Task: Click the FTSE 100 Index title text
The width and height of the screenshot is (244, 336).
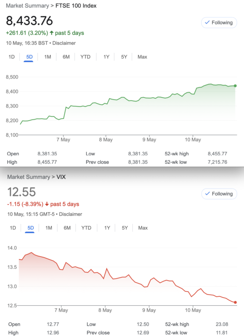Action: 76,5
